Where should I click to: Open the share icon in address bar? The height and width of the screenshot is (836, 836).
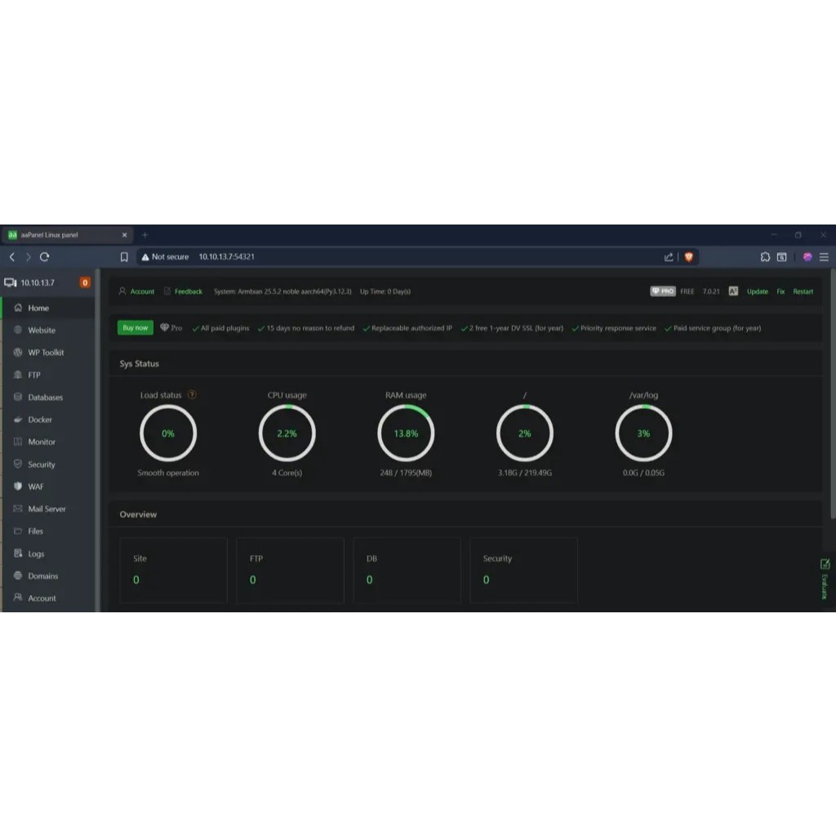pyautogui.click(x=669, y=257)
